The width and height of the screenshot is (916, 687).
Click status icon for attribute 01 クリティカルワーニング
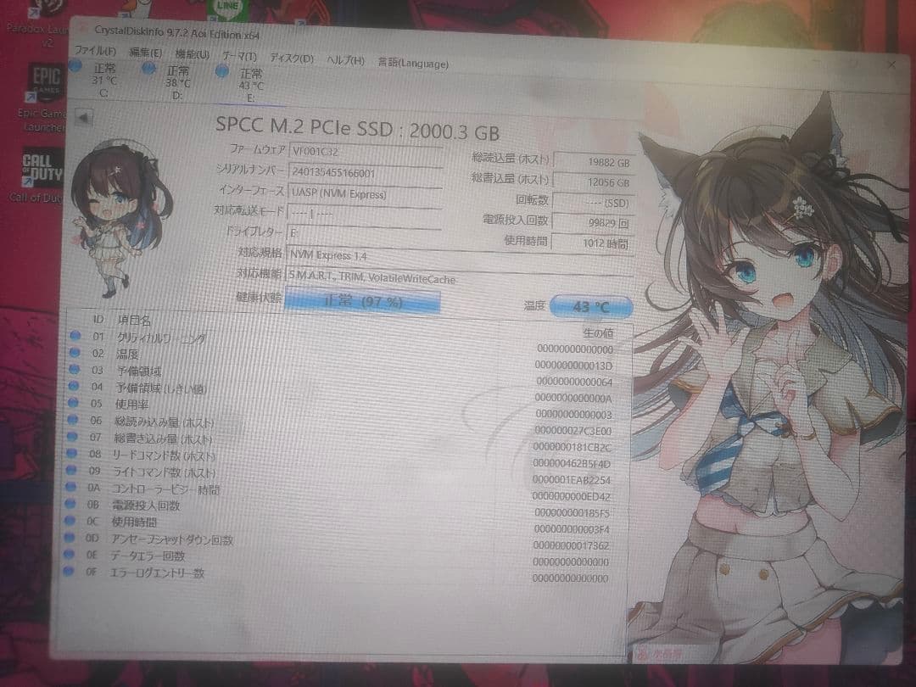(x=75, y=335)
